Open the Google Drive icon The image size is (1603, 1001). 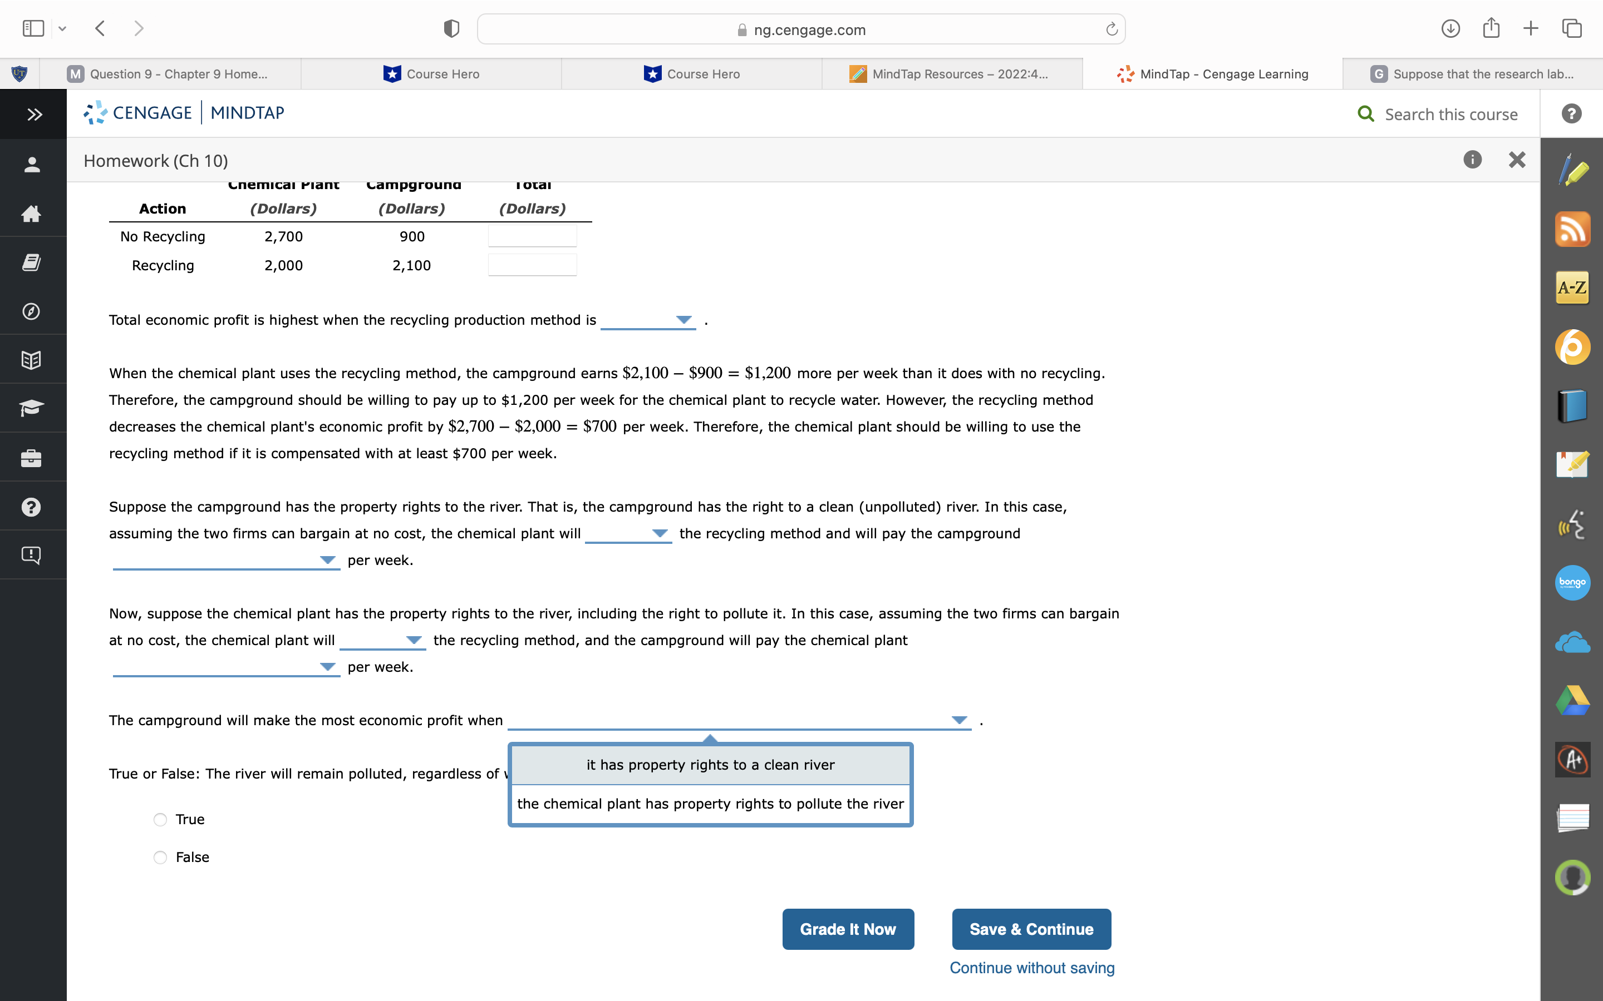coord(1572,701)
